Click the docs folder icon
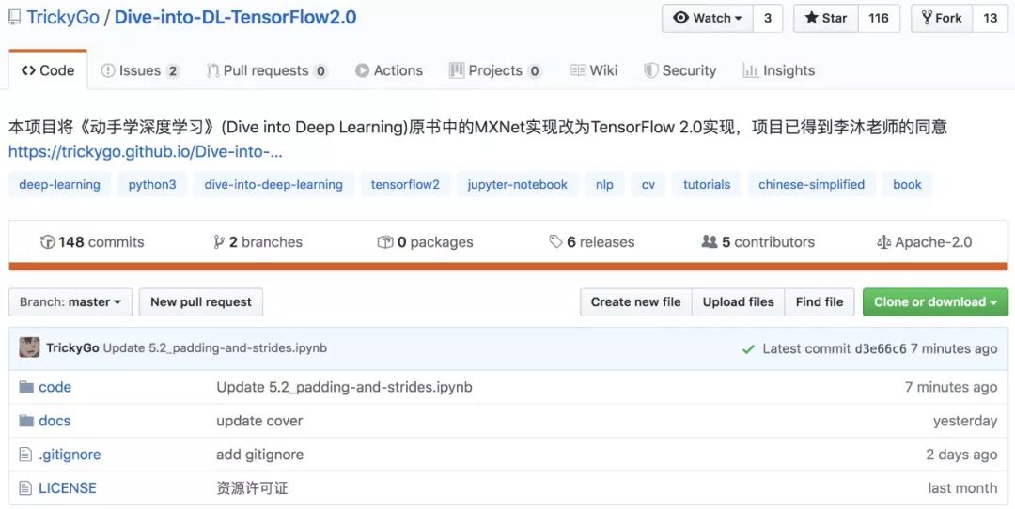The width and height of the screenshot is (1015, 509). pos(26,421)
